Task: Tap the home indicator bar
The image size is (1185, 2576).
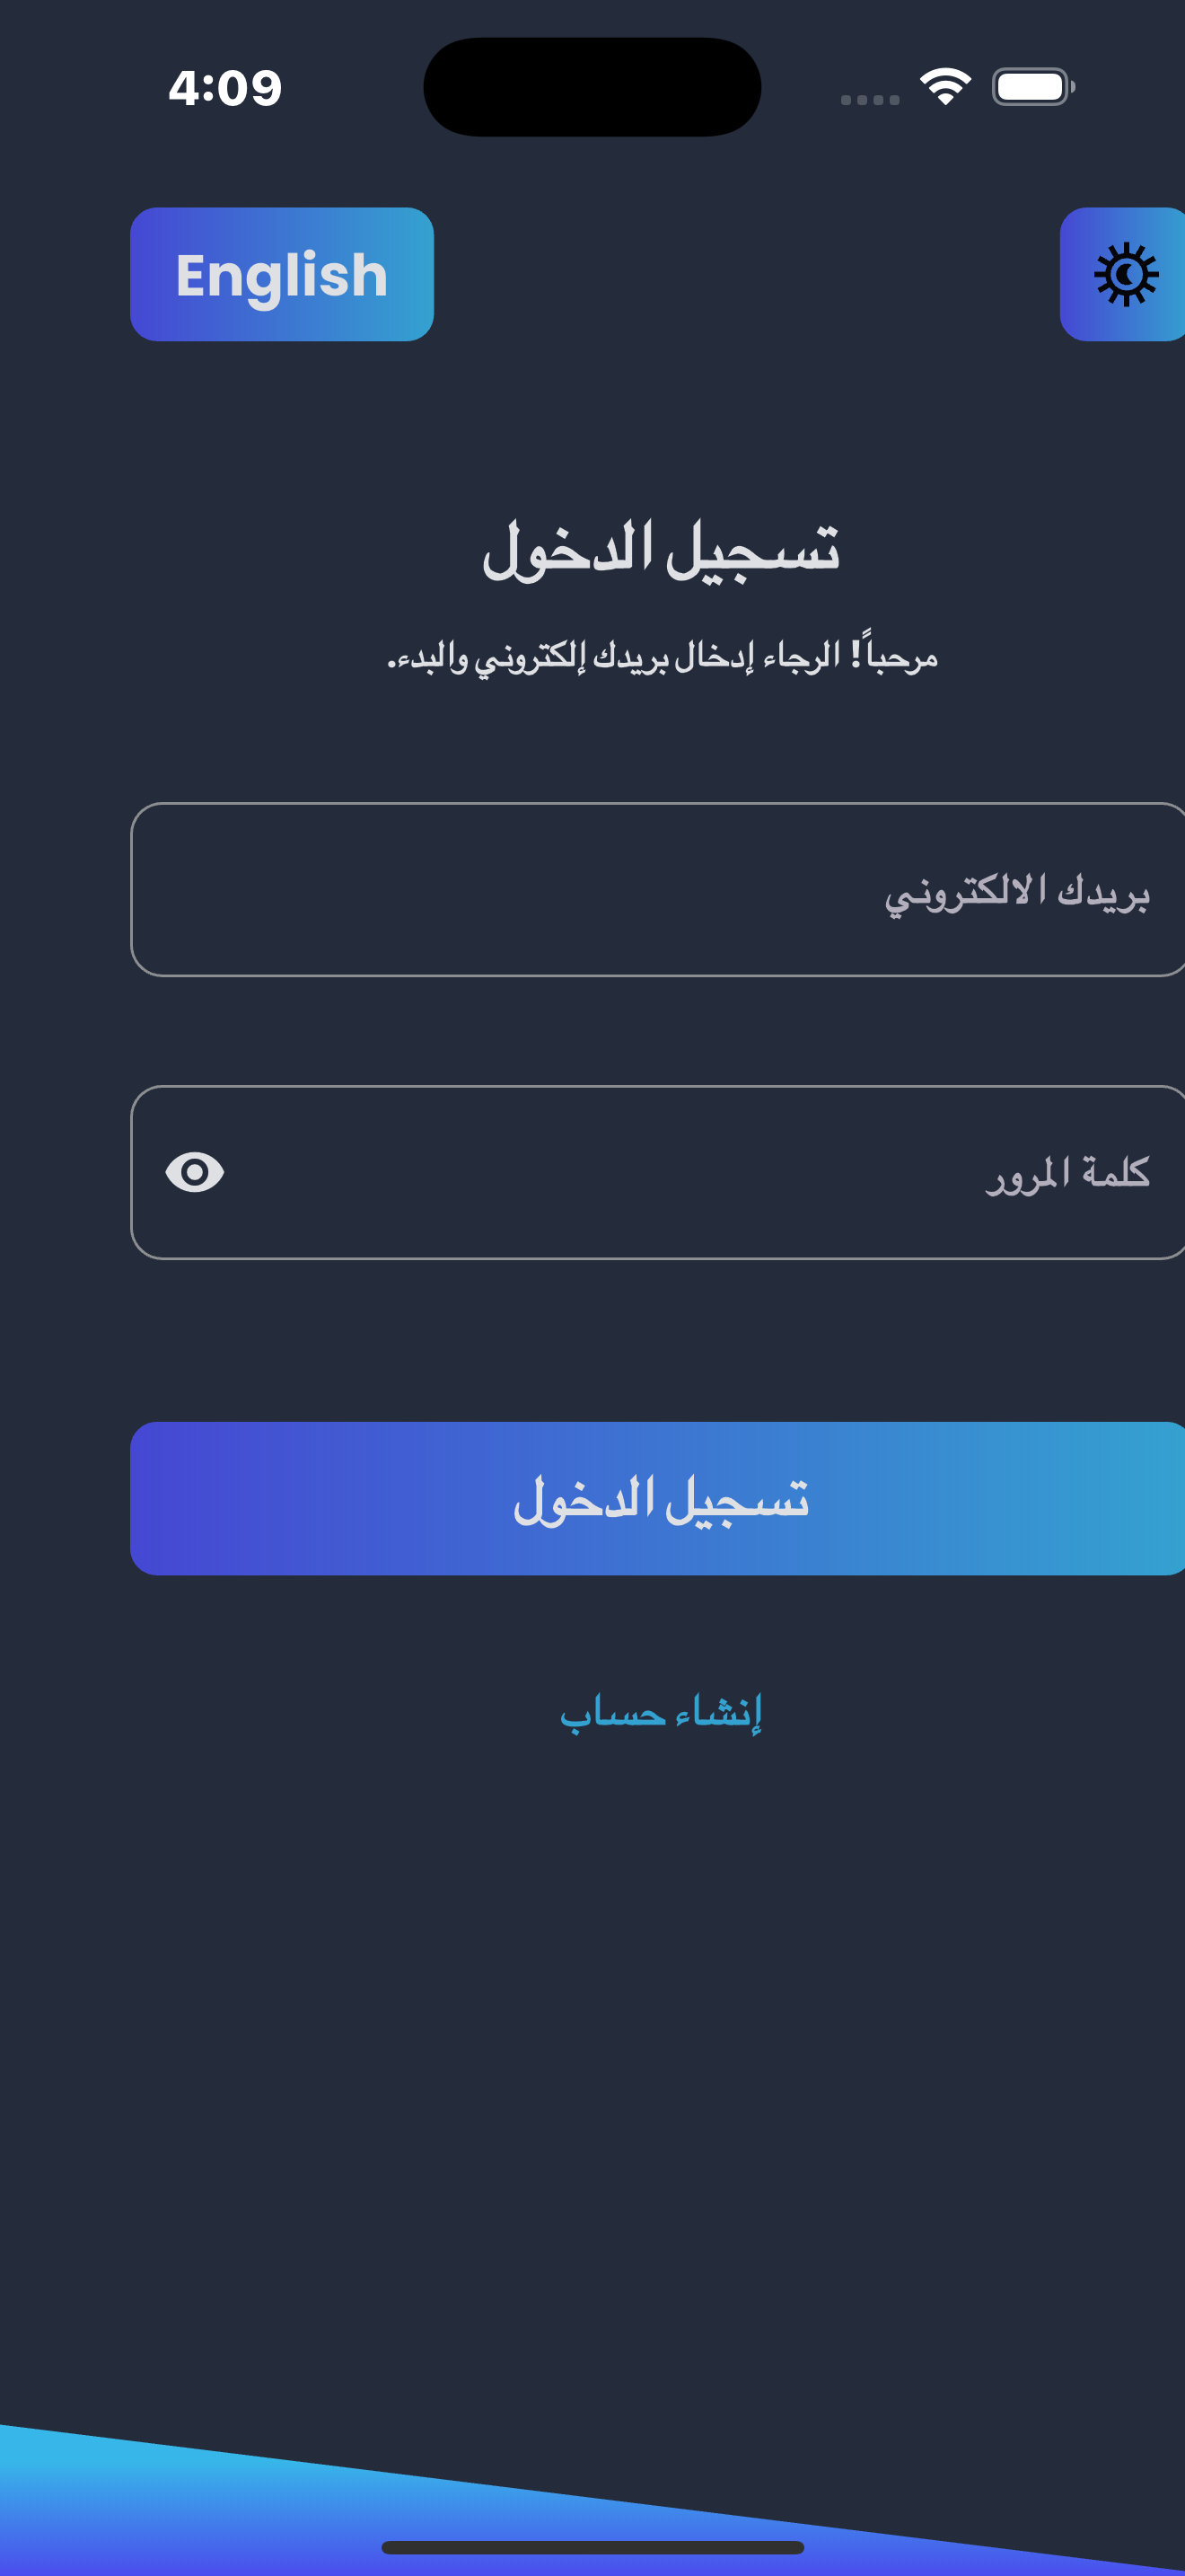Action: [592, 2547]
